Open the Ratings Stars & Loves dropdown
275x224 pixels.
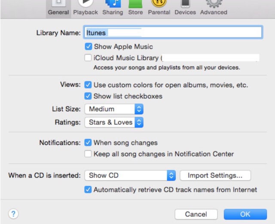click(x=114, y=122)
